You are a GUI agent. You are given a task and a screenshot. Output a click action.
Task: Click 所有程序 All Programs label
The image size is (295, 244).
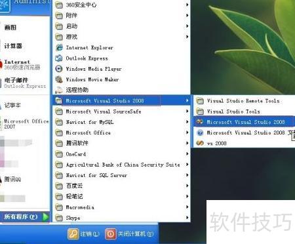(21, 217)
